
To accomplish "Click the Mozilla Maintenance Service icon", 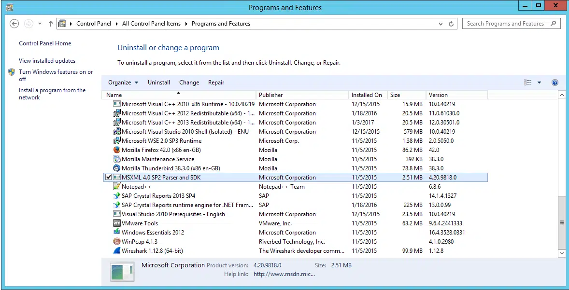I will (x=116, y=159).
